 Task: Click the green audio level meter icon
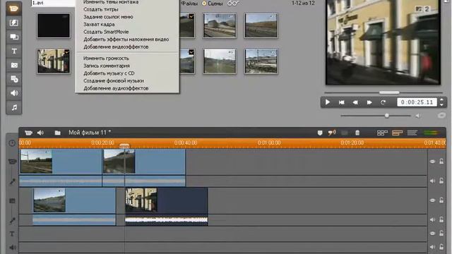[432, 133]
